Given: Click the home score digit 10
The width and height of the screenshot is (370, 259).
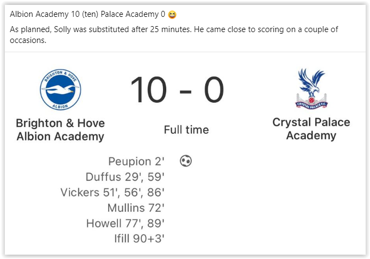Looking at the screenshot, I should pos(149,90).
